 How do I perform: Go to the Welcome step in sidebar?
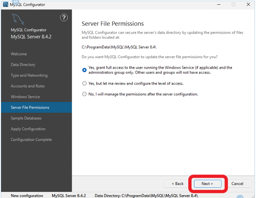19,54
